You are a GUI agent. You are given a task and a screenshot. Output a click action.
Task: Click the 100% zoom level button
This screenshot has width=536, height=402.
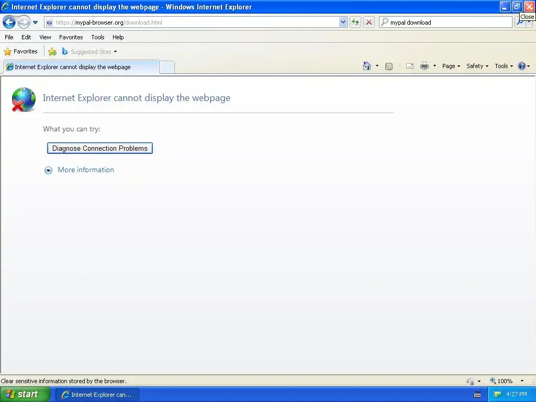click(x=501, y=381)
